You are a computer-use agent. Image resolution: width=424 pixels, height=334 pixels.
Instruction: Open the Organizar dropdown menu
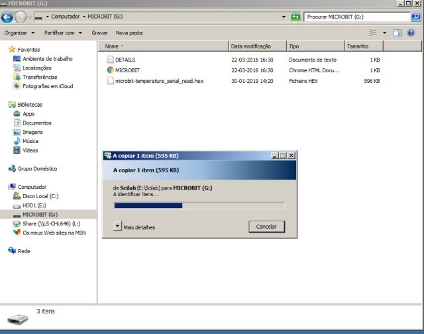pyautogui.click(x=19, y=32)
